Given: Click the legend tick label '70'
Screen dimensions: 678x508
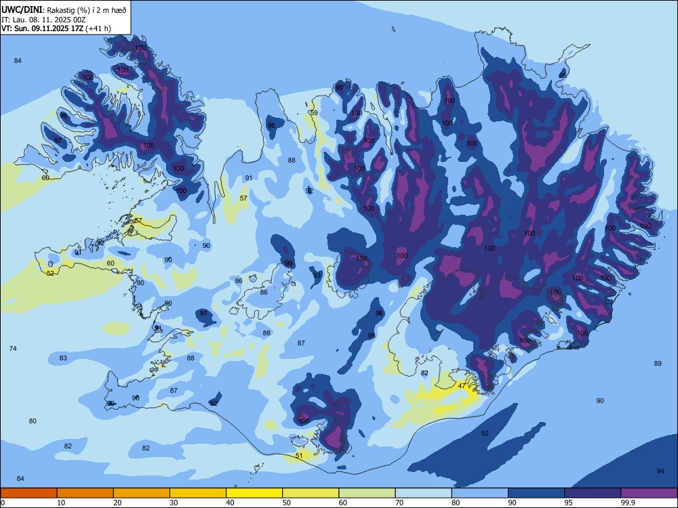Looking at the screenshot, I should [x=399, y=503].
